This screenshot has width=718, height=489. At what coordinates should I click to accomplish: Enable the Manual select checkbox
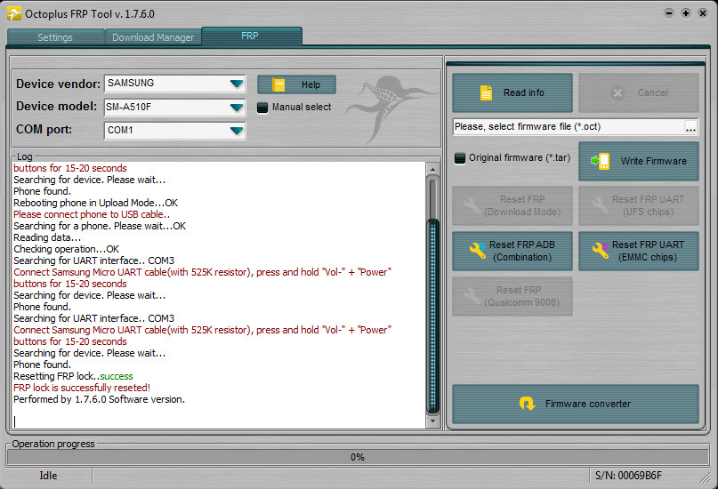tap(262, 107)
